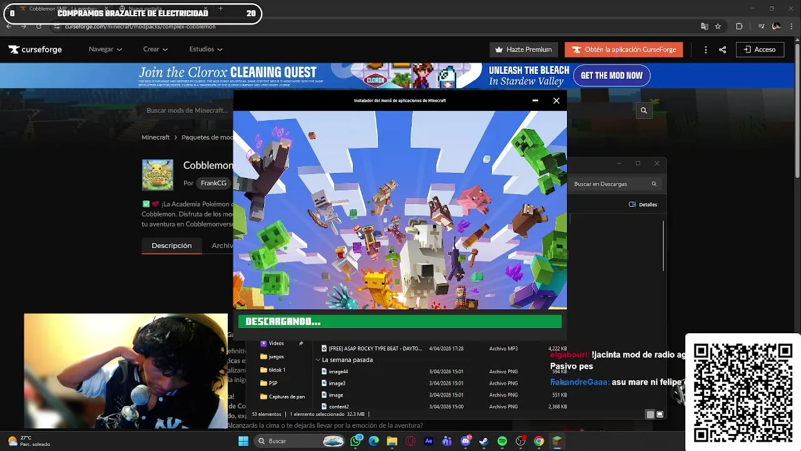Collapse the La semana pasada group
The height and width of the screenshot is (451, 801).
point(318,360)
